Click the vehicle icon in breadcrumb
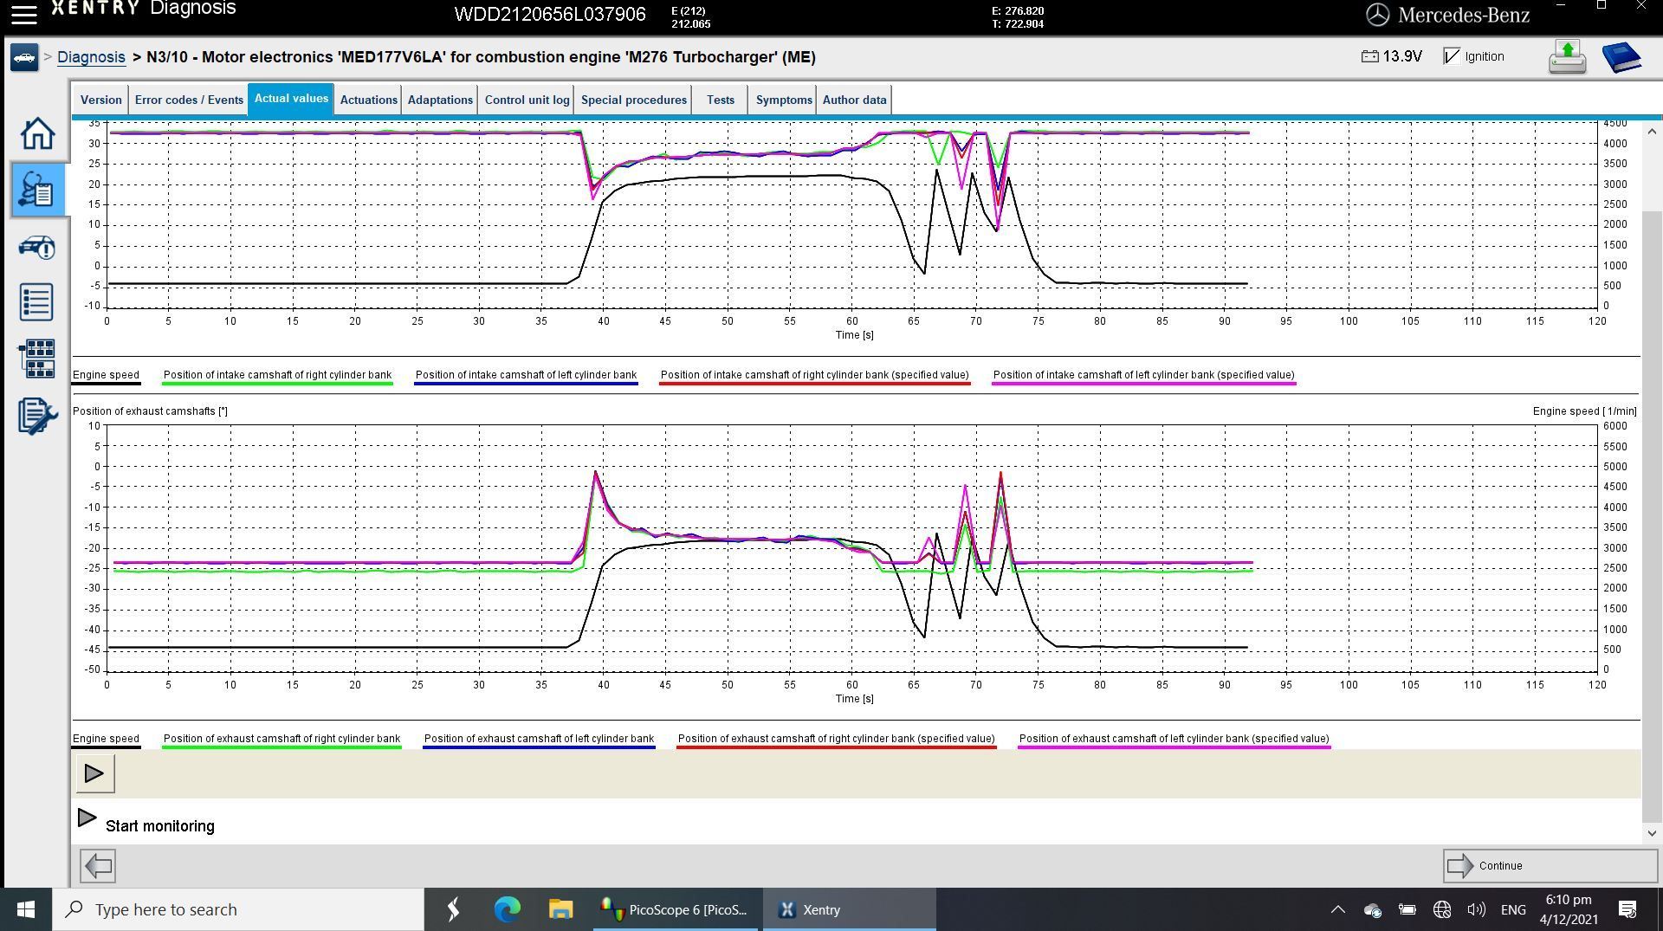Viewport: 1663px width, 931px height. click(24, 58)
